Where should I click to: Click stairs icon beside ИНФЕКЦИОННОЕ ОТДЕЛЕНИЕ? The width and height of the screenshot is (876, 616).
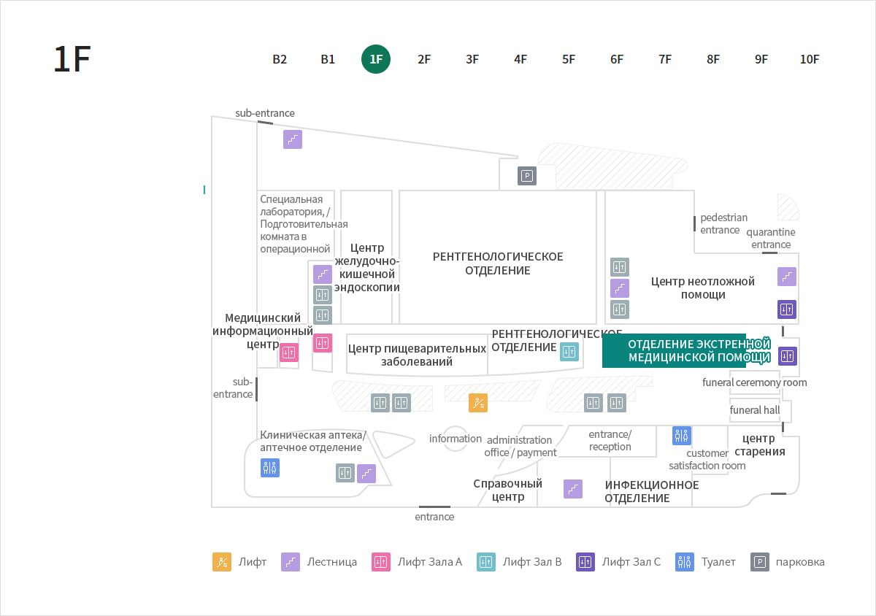pyautogui.click(x=573, y=489)
